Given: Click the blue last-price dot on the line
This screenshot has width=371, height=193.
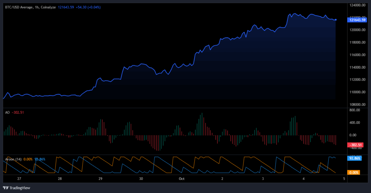Looking at the screenshot, I should tap(336, 20).
